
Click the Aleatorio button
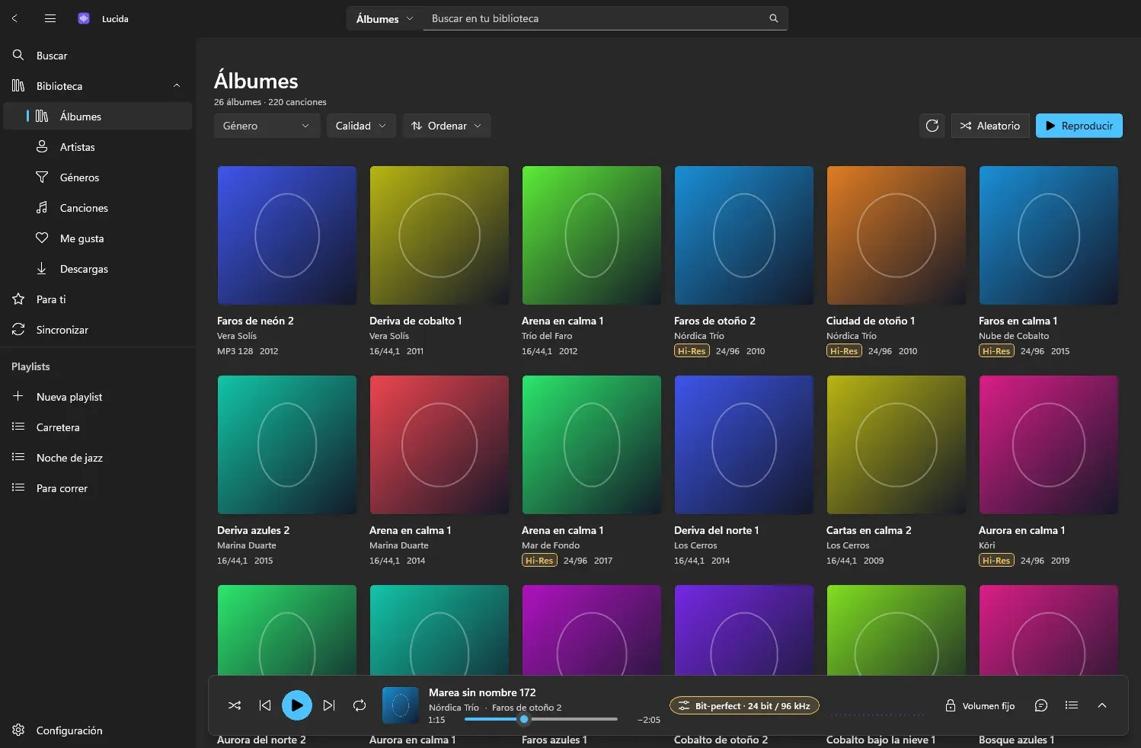point(990,126)
